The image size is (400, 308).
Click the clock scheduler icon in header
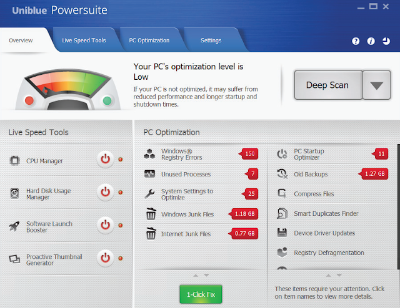coord(386,41)
